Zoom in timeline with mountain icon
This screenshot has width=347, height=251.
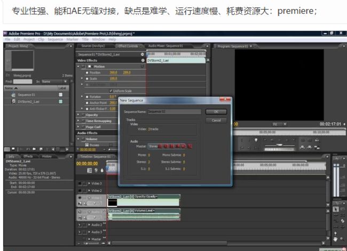pyautogui.click(x=103, y=243)
